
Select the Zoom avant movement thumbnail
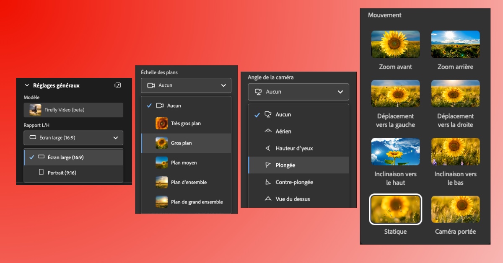(395, 44)
